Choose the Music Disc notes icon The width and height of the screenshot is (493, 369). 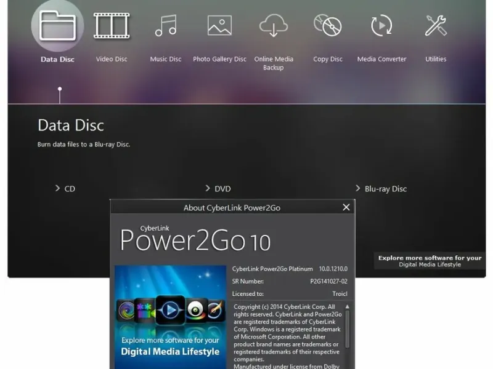(166, 25)
